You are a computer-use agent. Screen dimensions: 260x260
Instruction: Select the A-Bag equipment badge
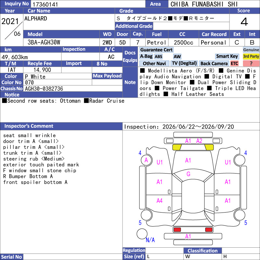(x=146, y=56)
